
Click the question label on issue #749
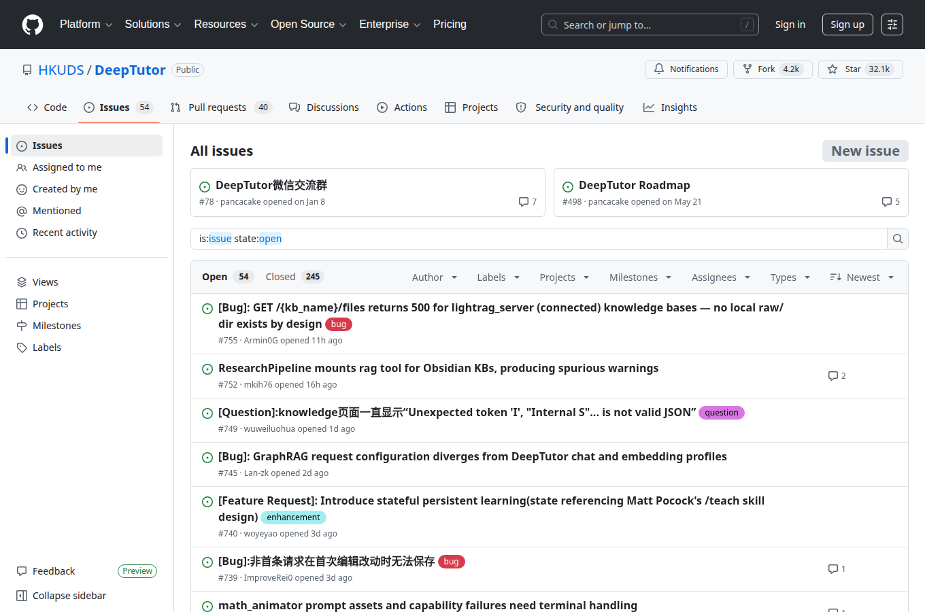point(722,413)
